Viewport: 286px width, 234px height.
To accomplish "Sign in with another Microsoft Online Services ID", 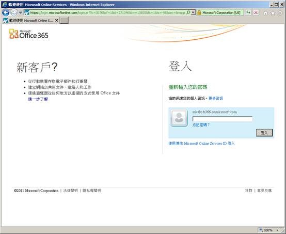I will click(x=201, y=144).
